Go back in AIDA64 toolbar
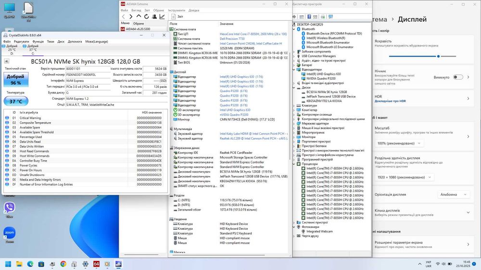The image size is (481, 270). coord(123,16)
